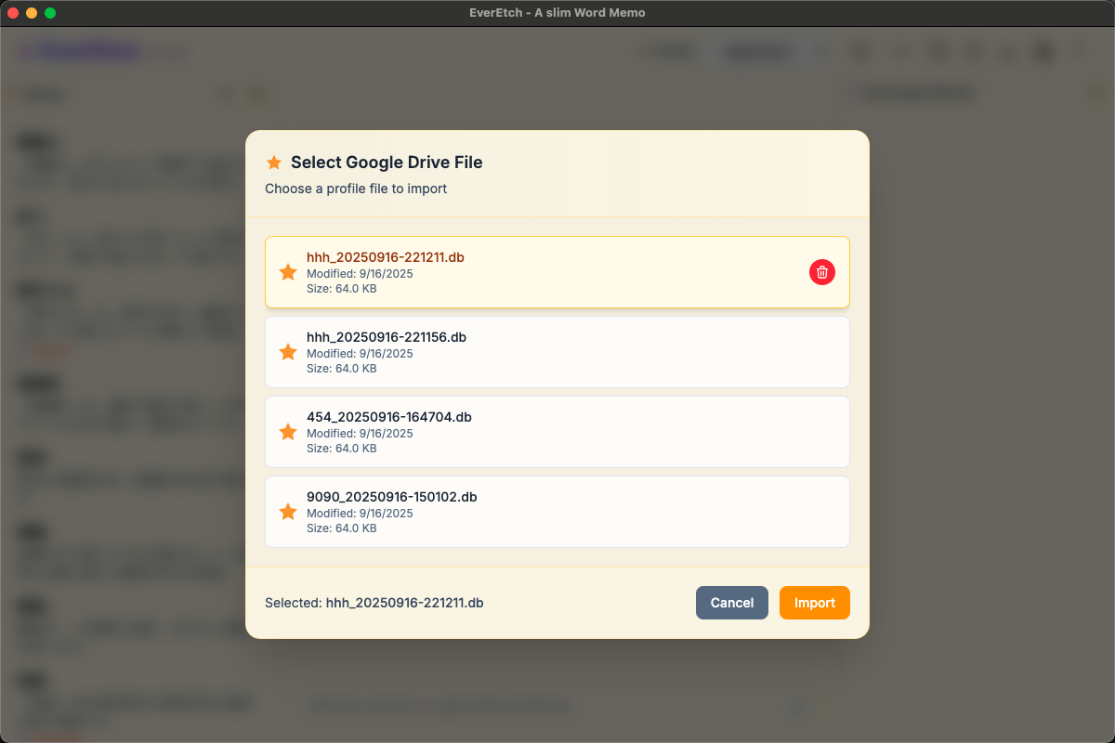1115x743 pixels.
Task: Click star icon beside hhh_20250916-221156.db
Action: 288,352
